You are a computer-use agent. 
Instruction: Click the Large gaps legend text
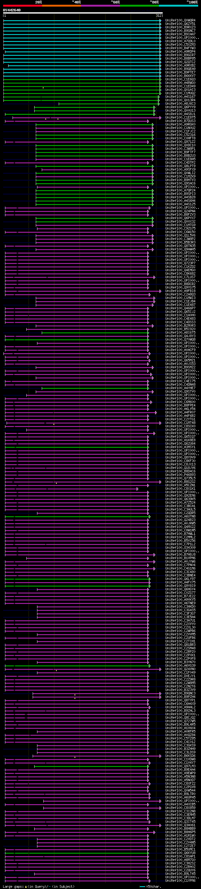pyautogui.click(x=39, y=886)
